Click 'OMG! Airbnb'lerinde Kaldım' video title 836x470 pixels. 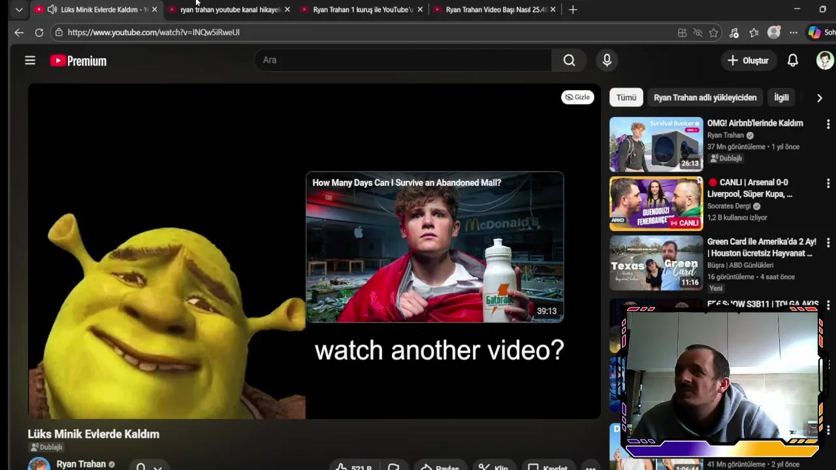click(x=755, y=123)
